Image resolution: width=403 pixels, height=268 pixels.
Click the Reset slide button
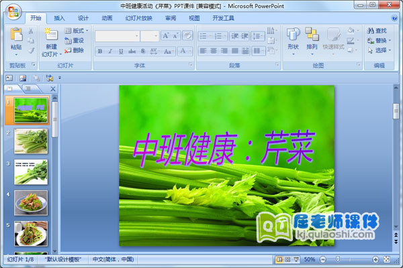[x=75, y=40]
